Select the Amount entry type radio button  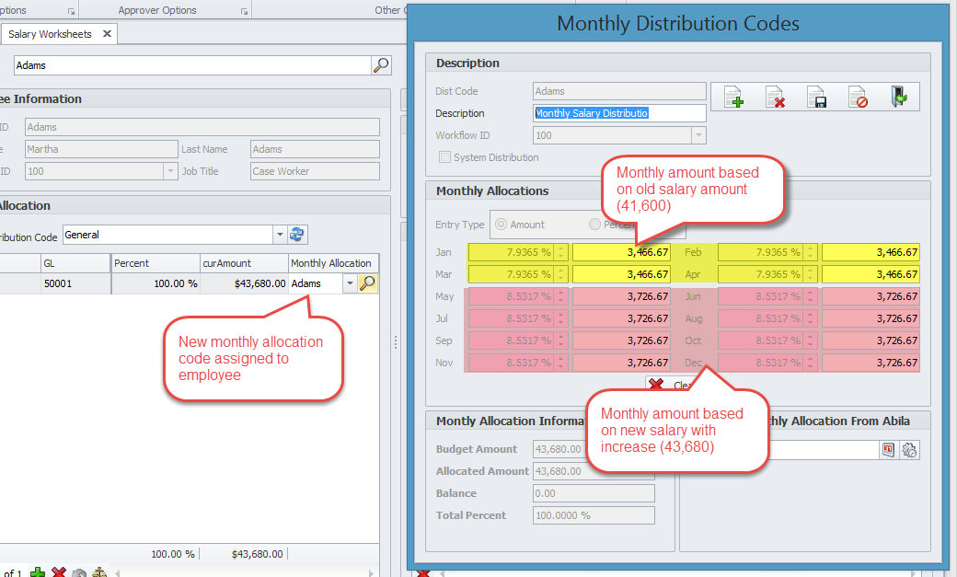tap(502, 225)
